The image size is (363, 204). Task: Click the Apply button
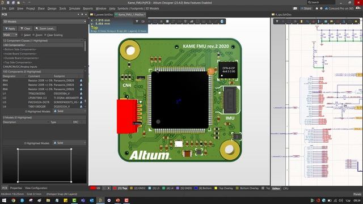click(x=10, y=28)
